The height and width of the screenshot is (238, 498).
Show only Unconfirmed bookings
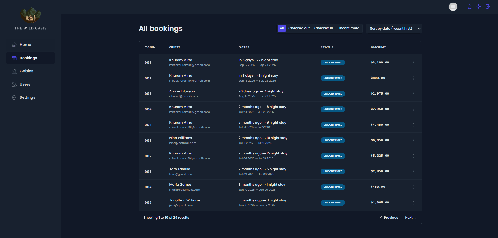tap(348, 28)
